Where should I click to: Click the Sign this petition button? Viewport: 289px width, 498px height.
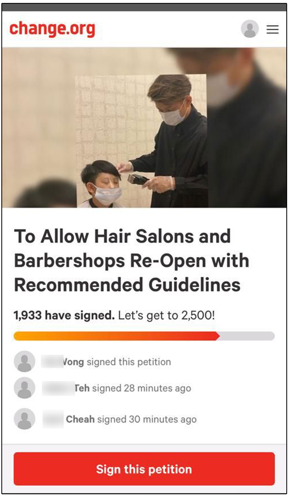[144, 469]
